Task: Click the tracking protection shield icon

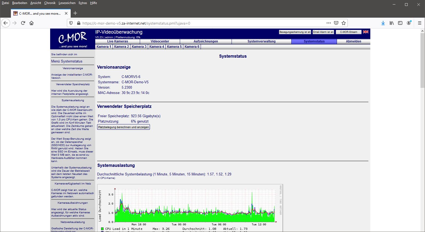Action: [x=71, y=23]
